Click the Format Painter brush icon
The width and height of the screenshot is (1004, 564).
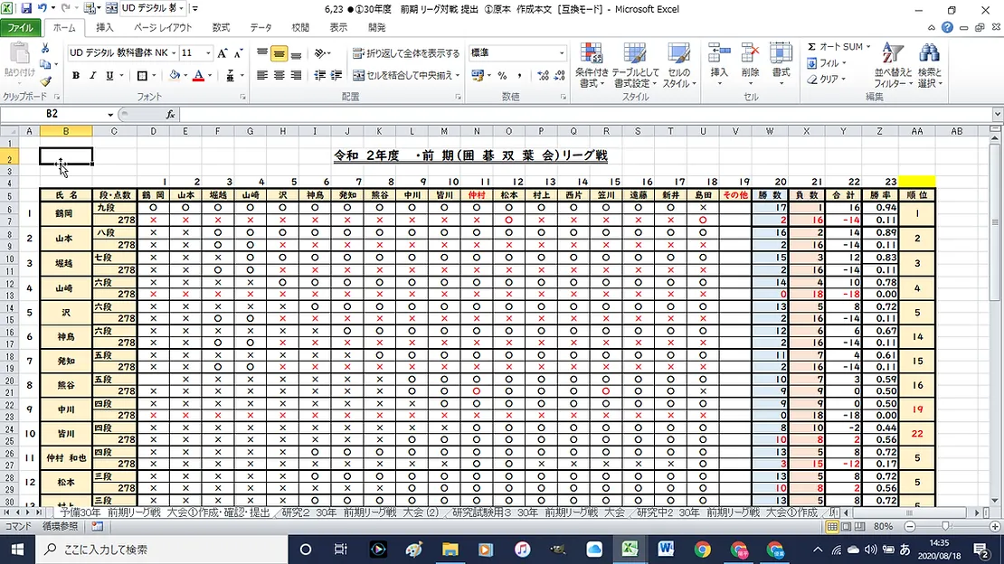(x=44, y=80)
